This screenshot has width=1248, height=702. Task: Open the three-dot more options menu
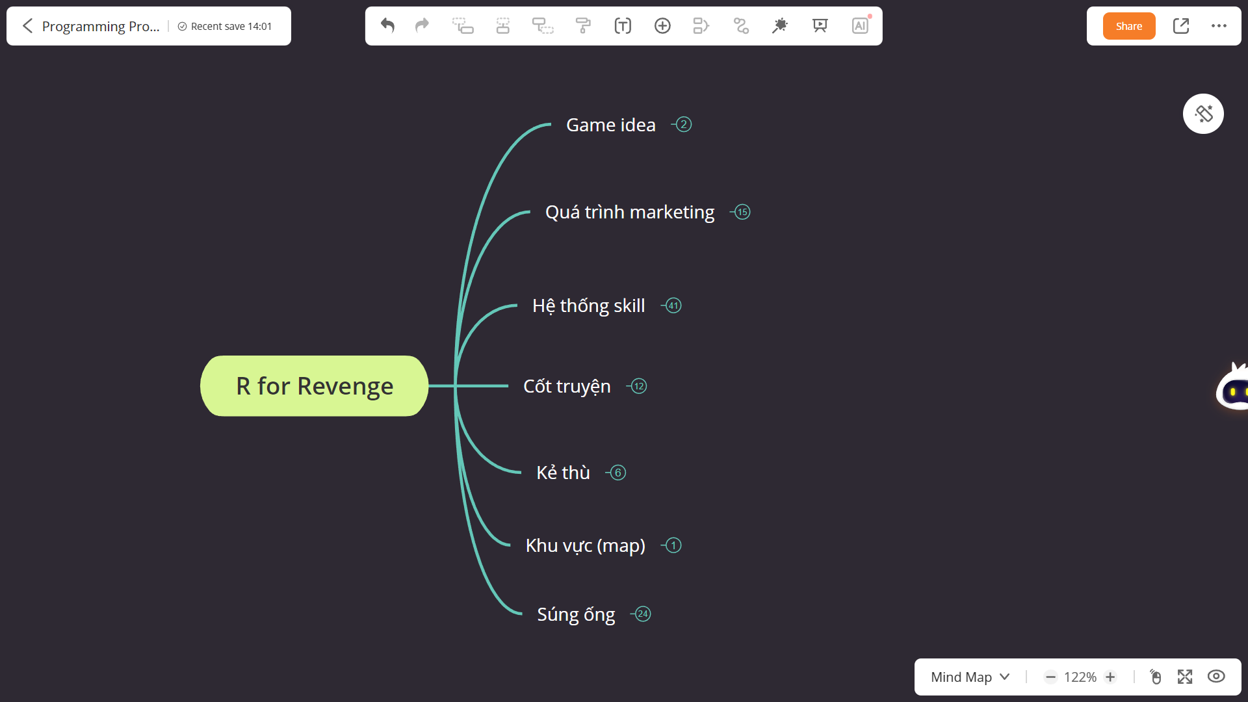click(1219, 26)
